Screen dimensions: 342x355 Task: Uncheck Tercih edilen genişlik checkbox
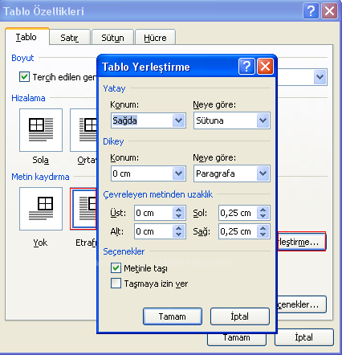click(x=24, y=77)
